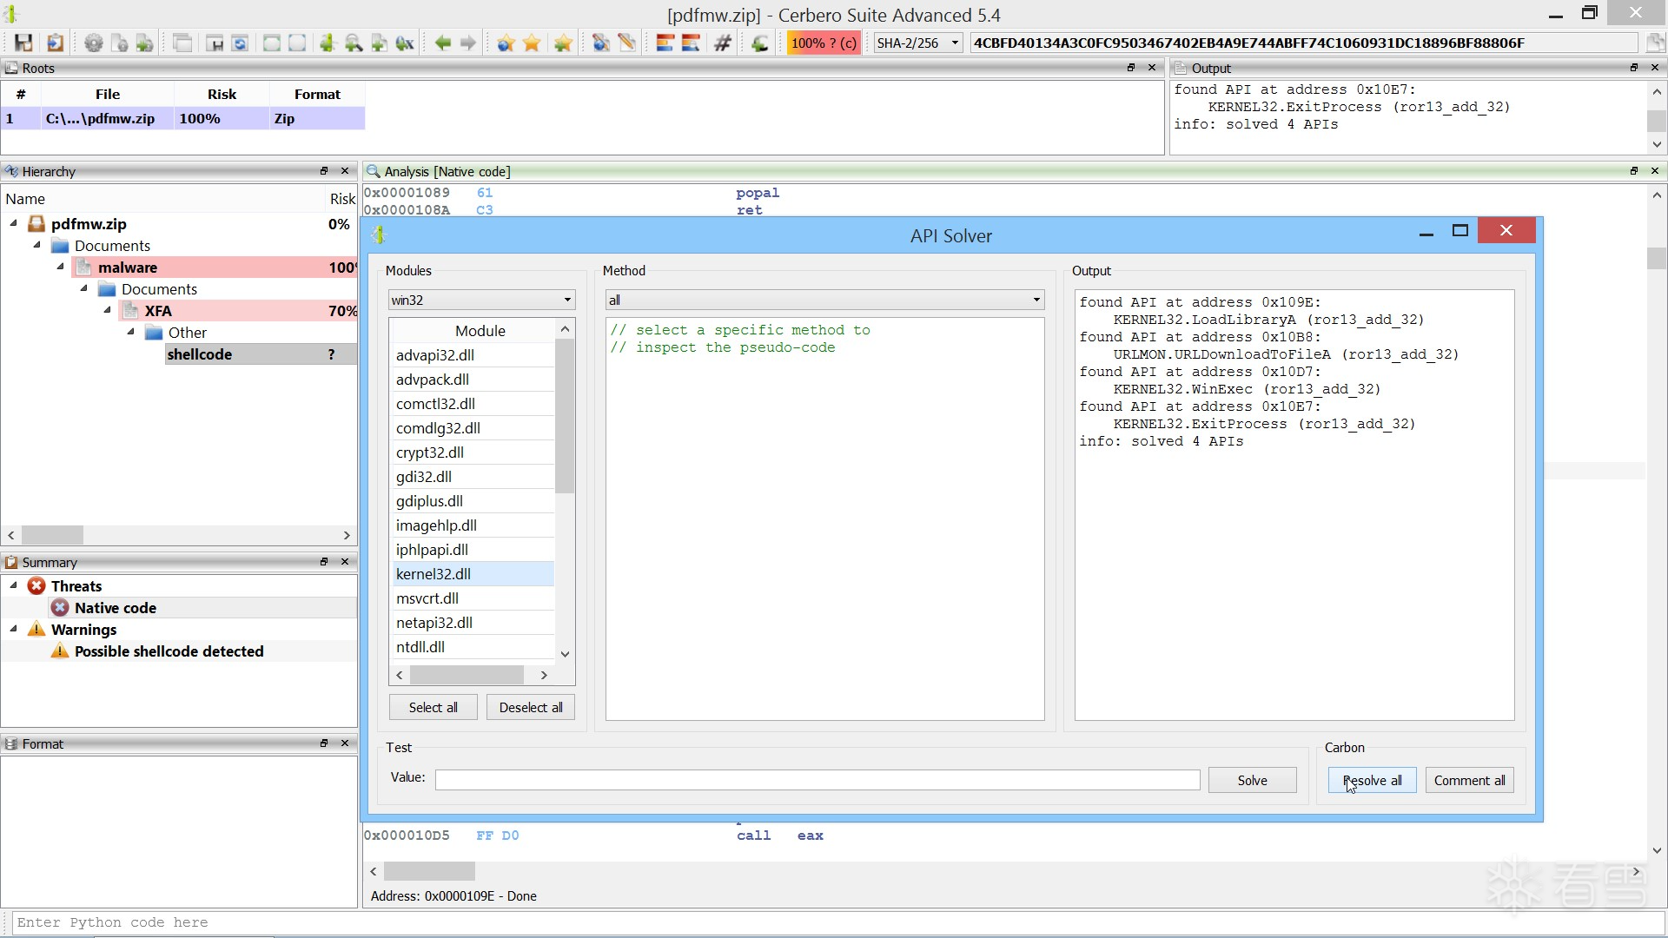Click the Solve button
Image resolution: width=1668 pixels, height=938 pixels.
pyautogui.click(x=1251, y=780)
